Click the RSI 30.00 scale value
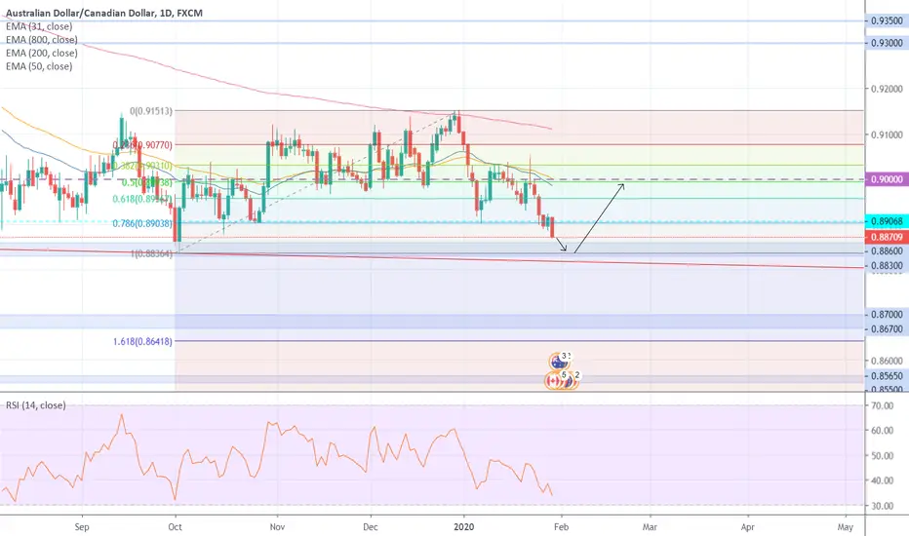Viewport: 909px width, 536px height. tap(884, 506)
